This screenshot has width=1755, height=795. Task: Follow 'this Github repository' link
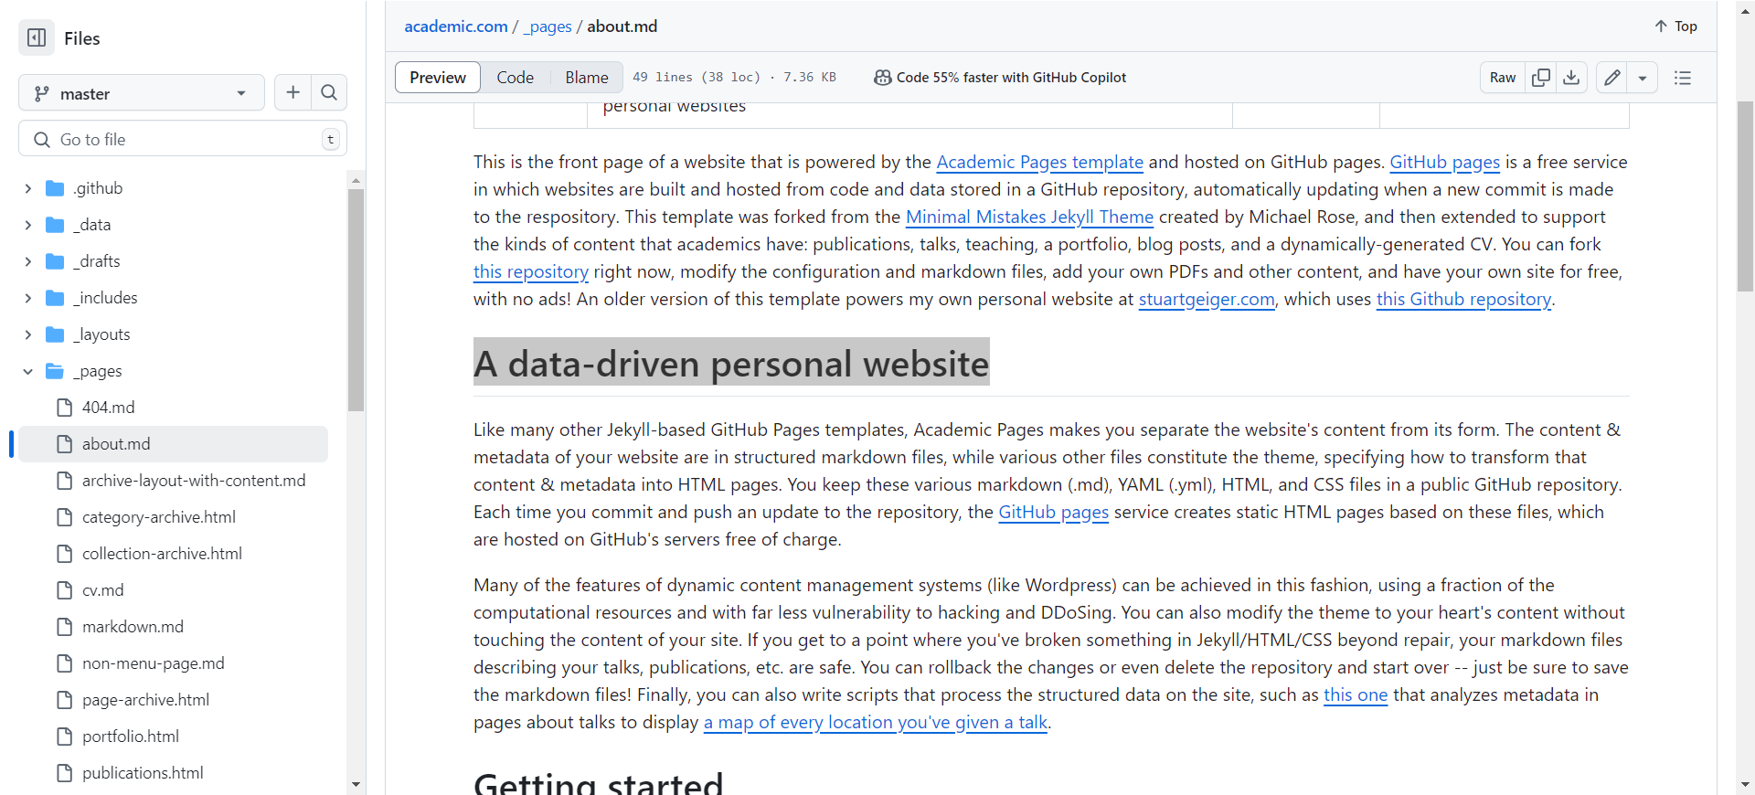pyautogui.click(x=1463, y=300)
